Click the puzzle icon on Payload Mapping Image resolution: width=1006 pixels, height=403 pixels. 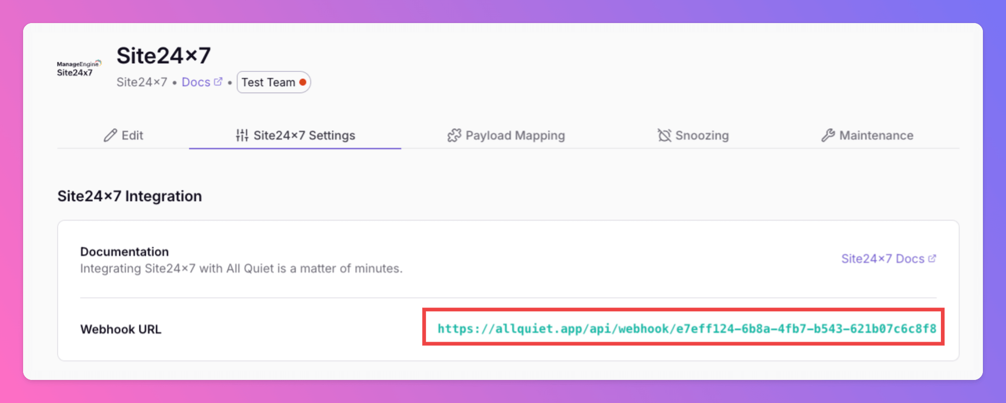coord(454,135)
